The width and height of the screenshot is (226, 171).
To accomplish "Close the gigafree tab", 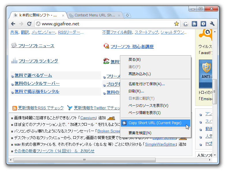I will click(63, 16).
